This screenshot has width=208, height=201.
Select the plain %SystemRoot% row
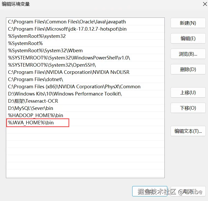(x=85, y=43)
